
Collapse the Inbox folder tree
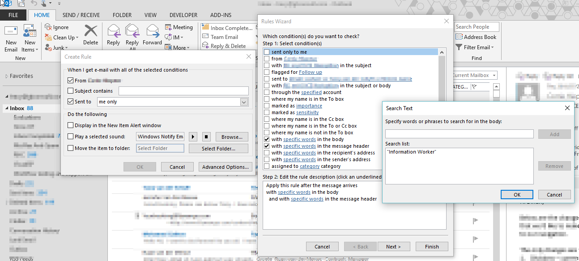tap(7, 108)
